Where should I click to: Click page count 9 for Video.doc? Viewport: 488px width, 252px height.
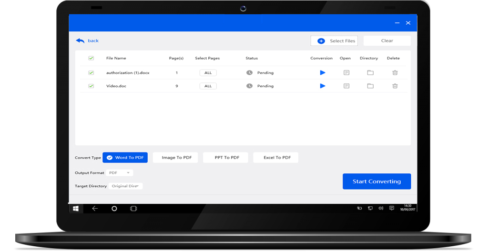click(x=176, y=86)
